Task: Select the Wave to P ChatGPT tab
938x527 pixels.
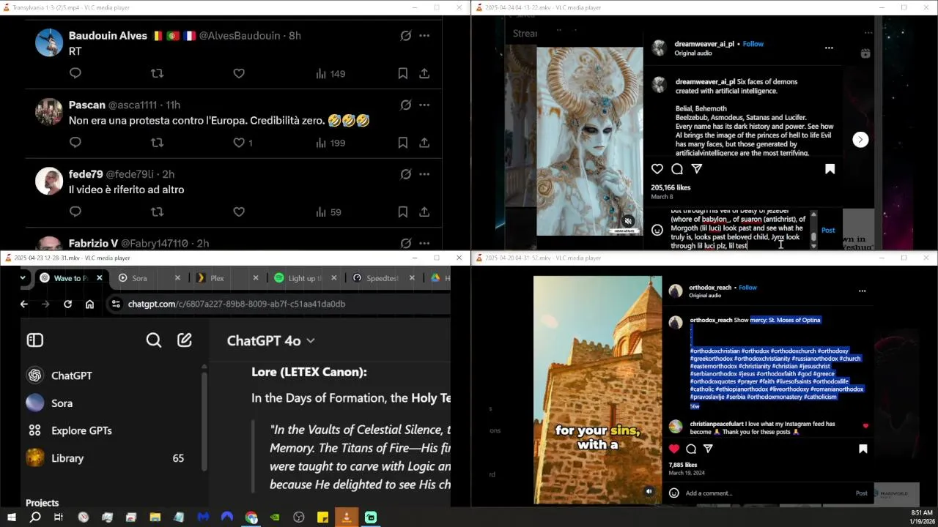Action: click(x=70, y=278)
